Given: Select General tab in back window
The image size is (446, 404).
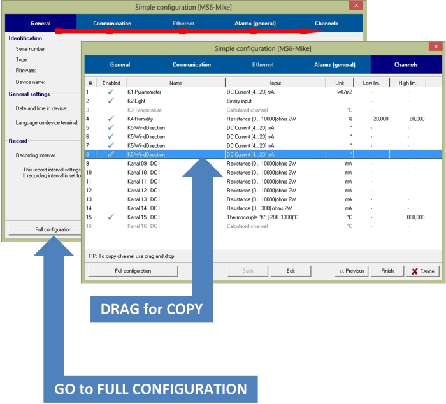Looking at the screenshot, I should point(41,24).
